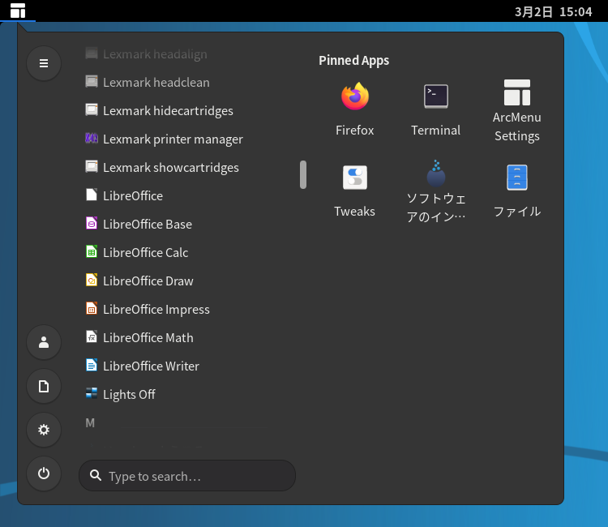Choose LibreOffice Base label in list
This screenshot has width=608, height=527.
click(148, 224)
